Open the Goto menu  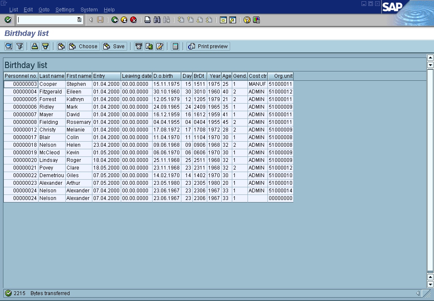pos(44,10)
